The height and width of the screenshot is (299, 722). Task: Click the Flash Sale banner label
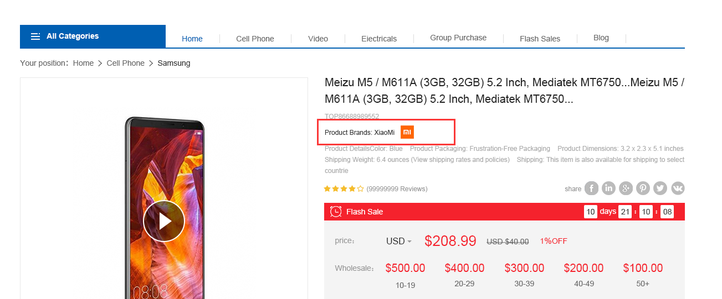(x=365, y=212)
